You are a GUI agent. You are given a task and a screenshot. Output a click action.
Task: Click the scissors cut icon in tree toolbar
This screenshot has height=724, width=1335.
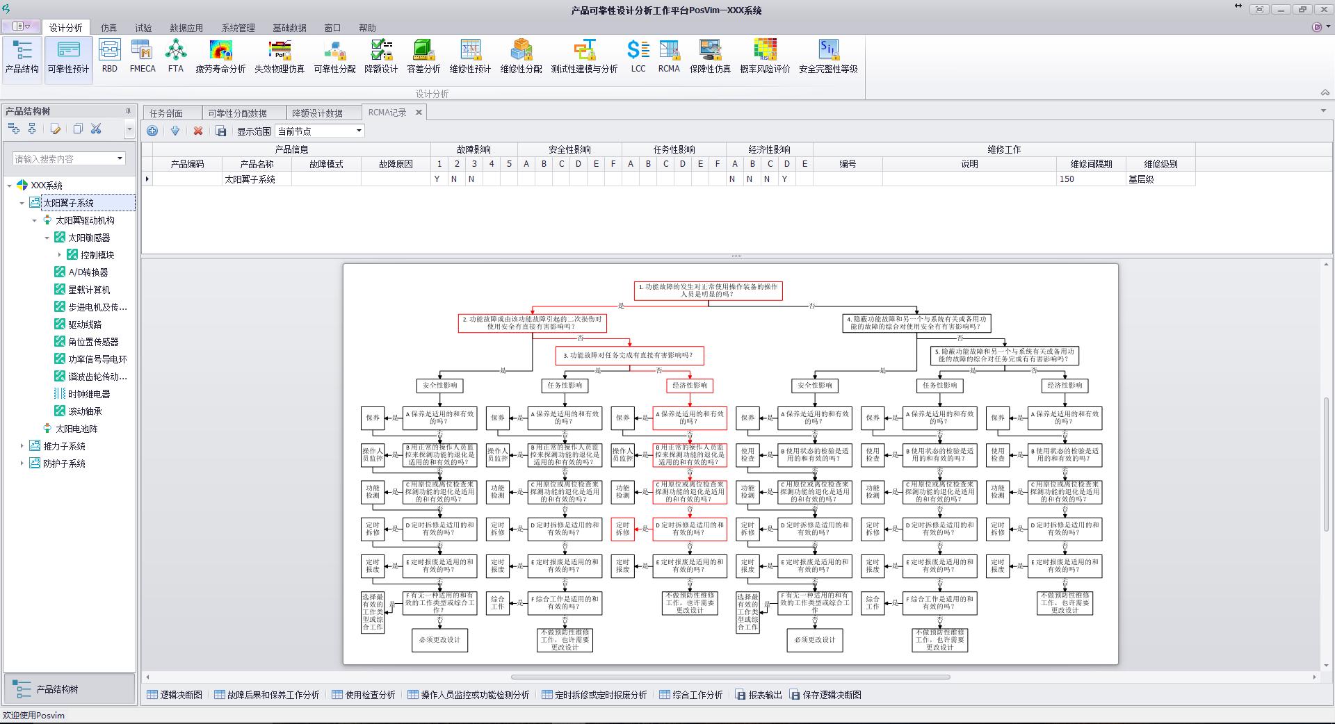96,129
